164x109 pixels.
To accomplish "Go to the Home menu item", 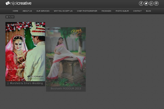I will 15,11.
